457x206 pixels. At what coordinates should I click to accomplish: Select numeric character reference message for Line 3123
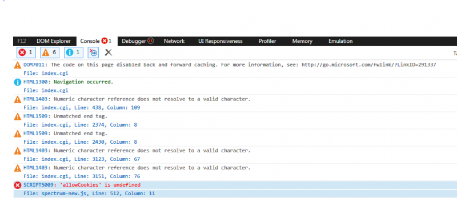tap(152, 151)
